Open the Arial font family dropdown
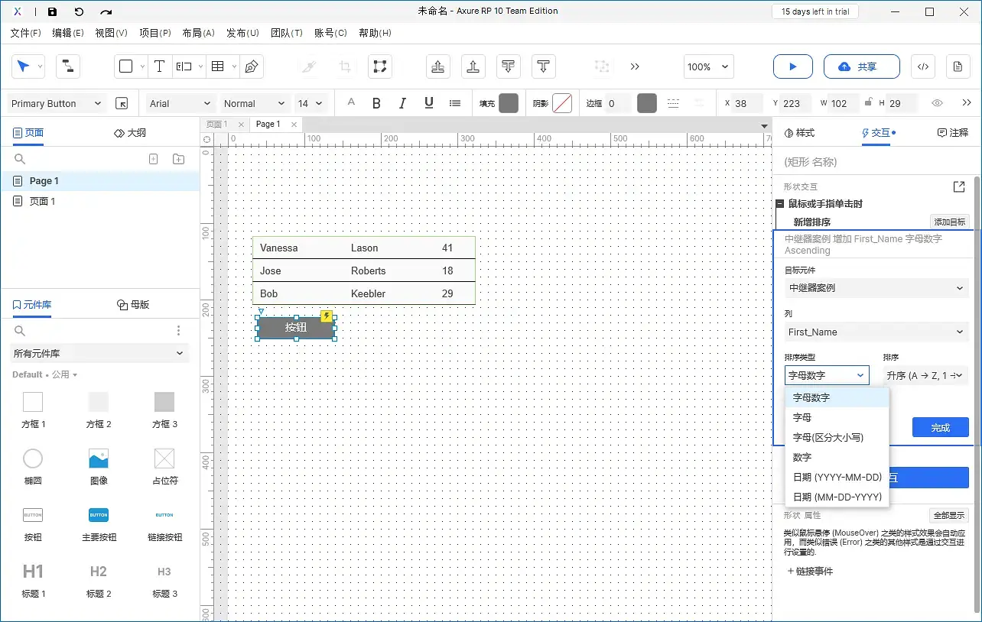This screenshot has height=622, width=982. (180, 103)
